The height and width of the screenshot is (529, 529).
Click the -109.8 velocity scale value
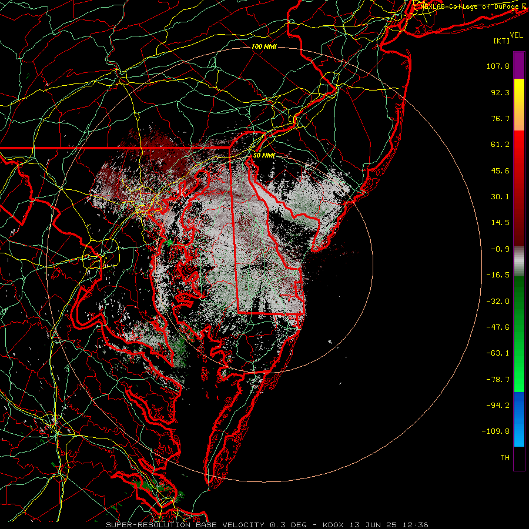click(x=495, y=431)
